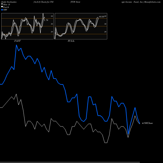This screenshot has height=163, width=163.
Task: Click the Slow D legend swatch
Action: pos(2,4)
